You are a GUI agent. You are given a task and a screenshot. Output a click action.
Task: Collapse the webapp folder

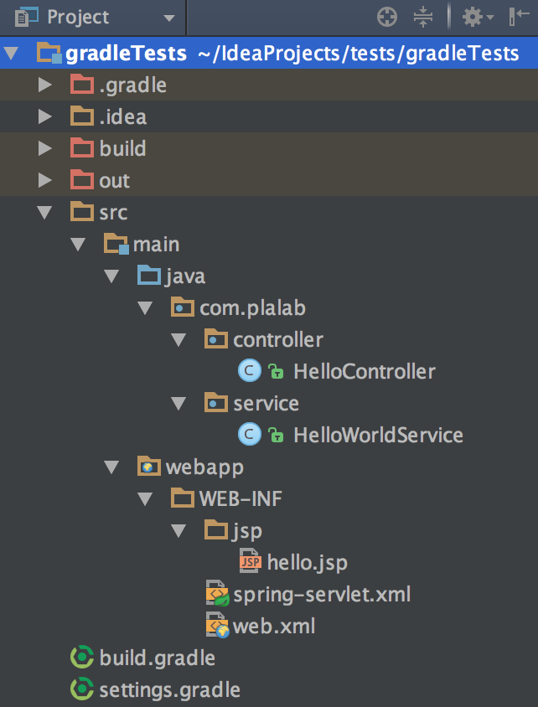[111, 467]
